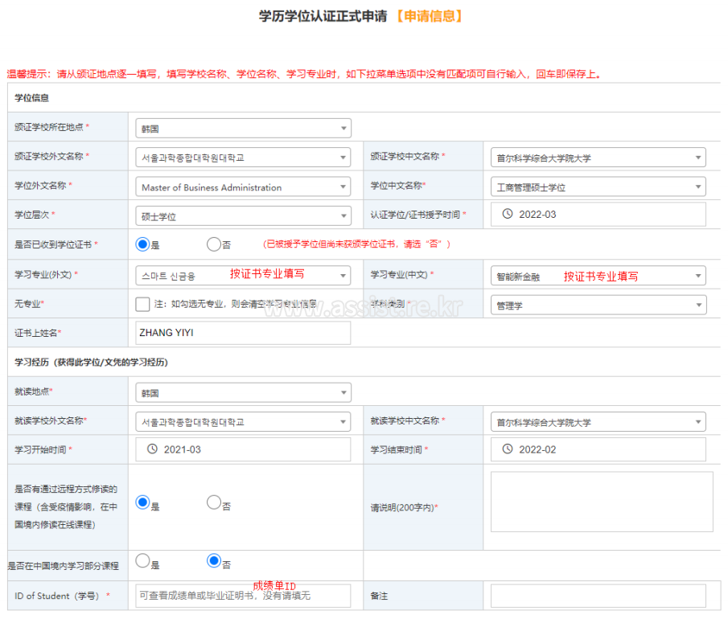Screen dimensions: 728x619
Task: Click the '备注' remarks input field
Action: [x=598, y=596]
